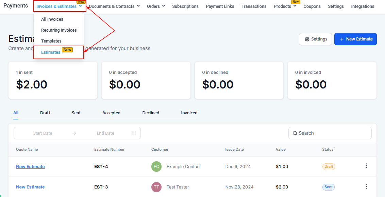The image size is (385, 197).
Task: Open Payment Links section
Action: pyautogui.click(x=220, y=6)
